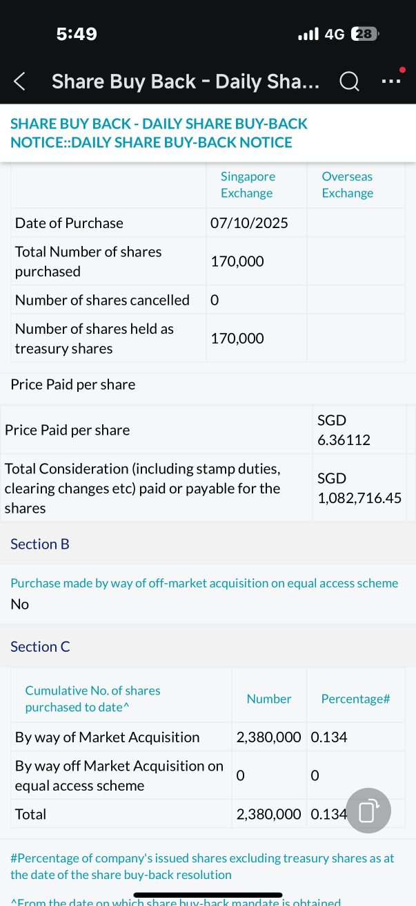Tap the Overseas Exchange column header
Viewport: 416px width, 906px height.
tap(347, 185)
